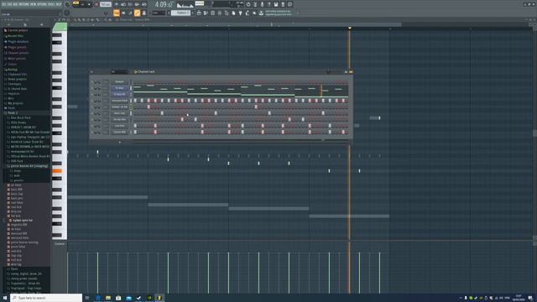Image resolution: width=537 pixels, height=302 pixels.
Task: Click the highlighted orange piano roll icon
Action: click(x=137, y=13)
